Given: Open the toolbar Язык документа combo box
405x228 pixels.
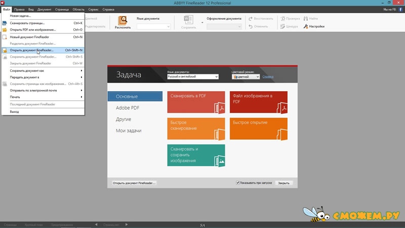Looking at the screenshot, I should tap(153, 27).
